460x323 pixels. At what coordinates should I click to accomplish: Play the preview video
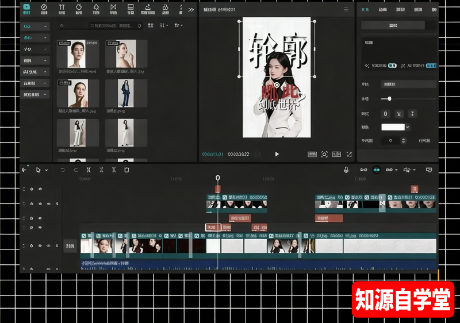277,154
